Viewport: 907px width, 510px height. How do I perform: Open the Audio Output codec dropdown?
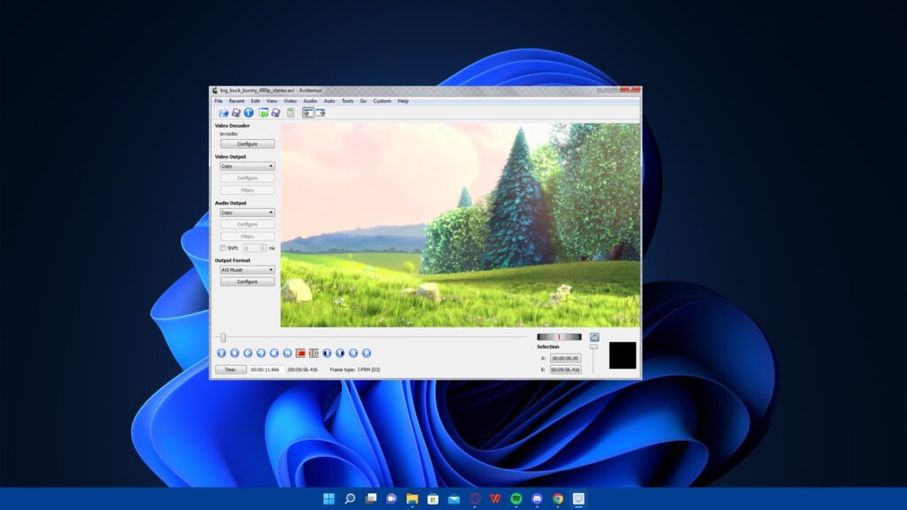247,212
